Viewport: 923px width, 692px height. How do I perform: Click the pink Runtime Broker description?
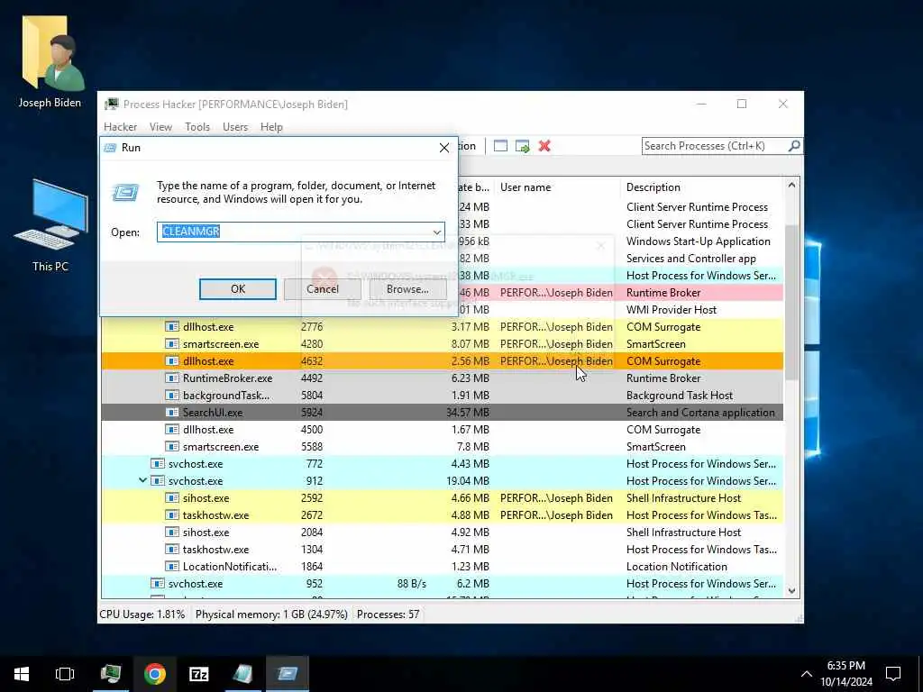(663, 293)
